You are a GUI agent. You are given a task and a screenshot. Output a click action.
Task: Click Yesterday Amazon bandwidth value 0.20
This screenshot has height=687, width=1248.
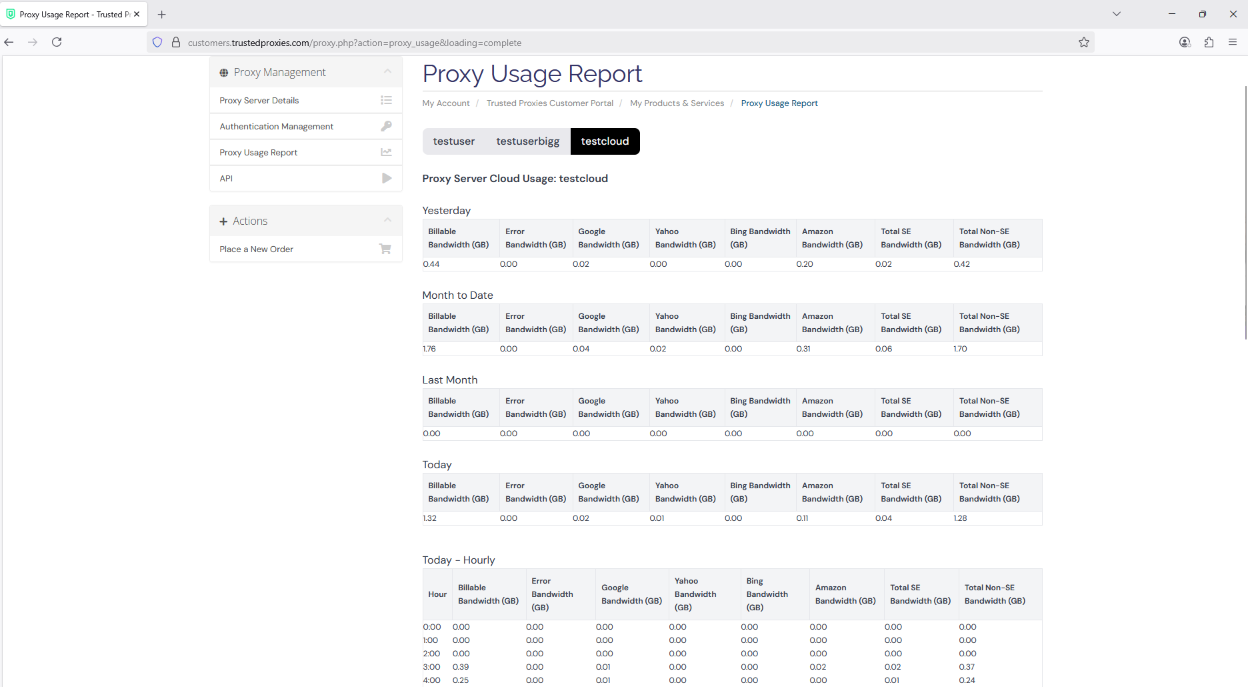[805, 264]
